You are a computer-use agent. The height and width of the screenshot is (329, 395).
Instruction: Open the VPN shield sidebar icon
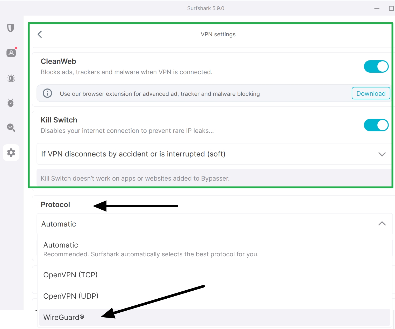(x=11, y=28)
